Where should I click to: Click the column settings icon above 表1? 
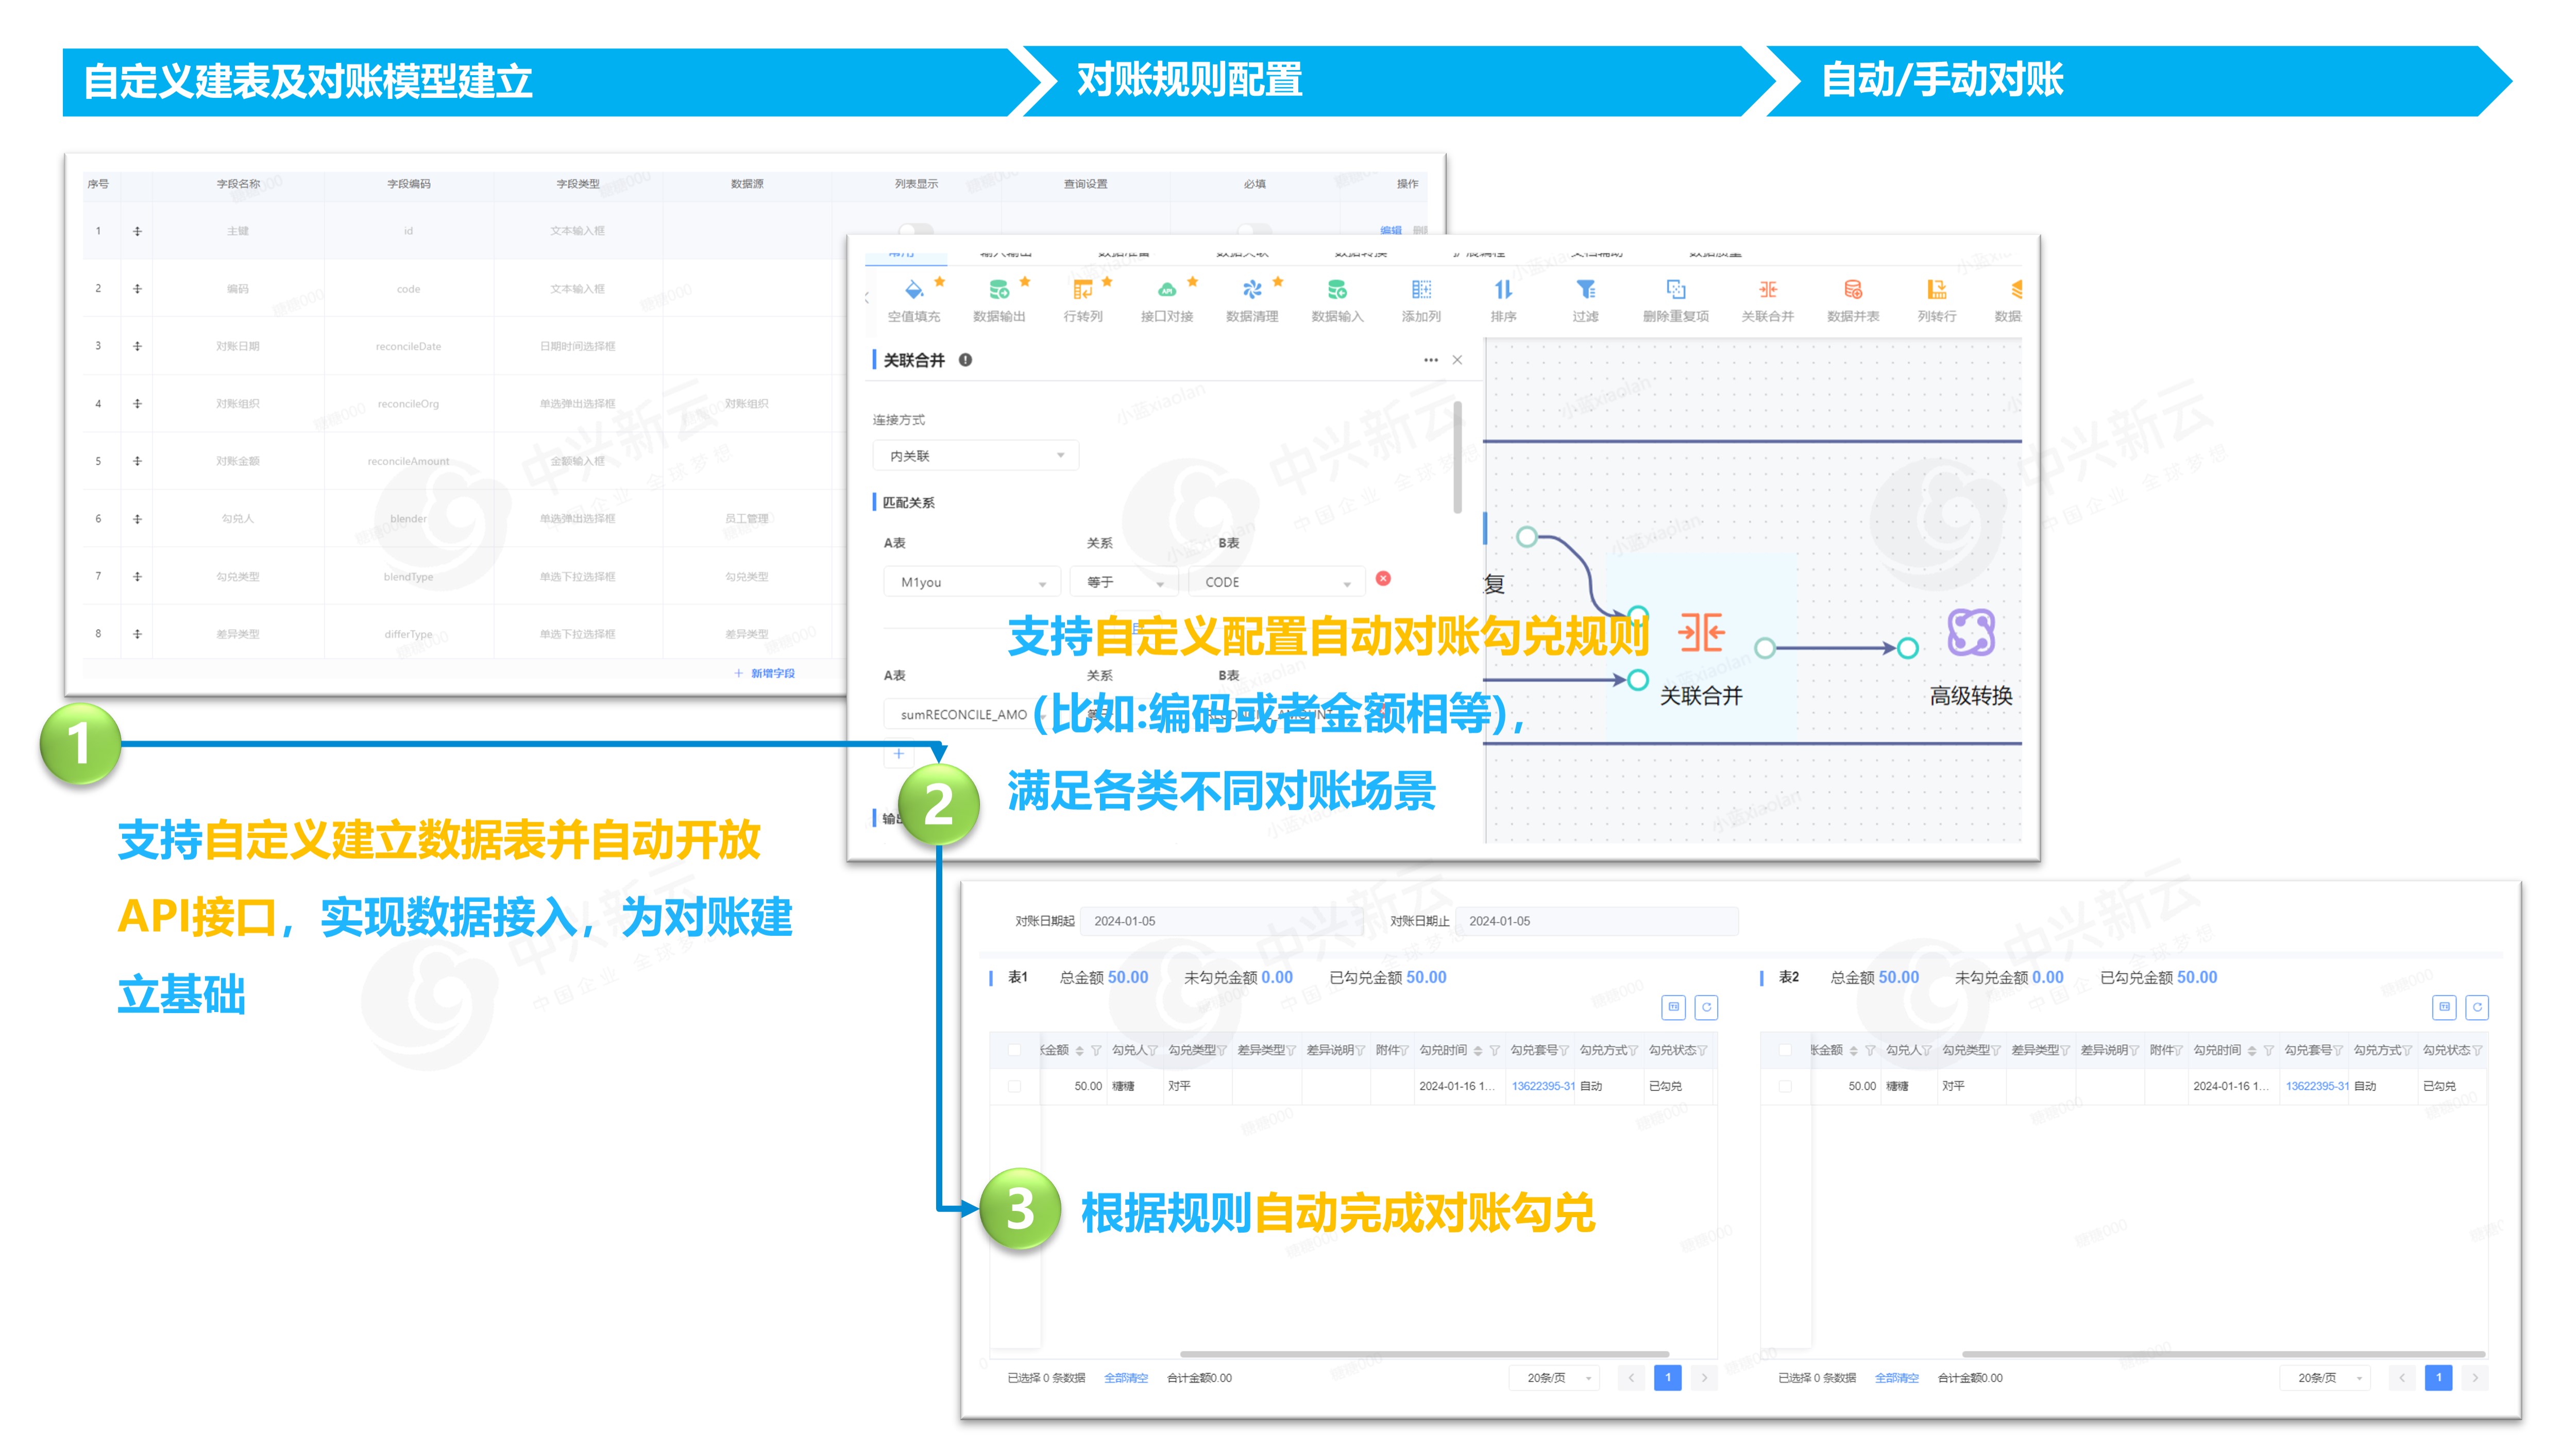[x=1673, y=1007]
